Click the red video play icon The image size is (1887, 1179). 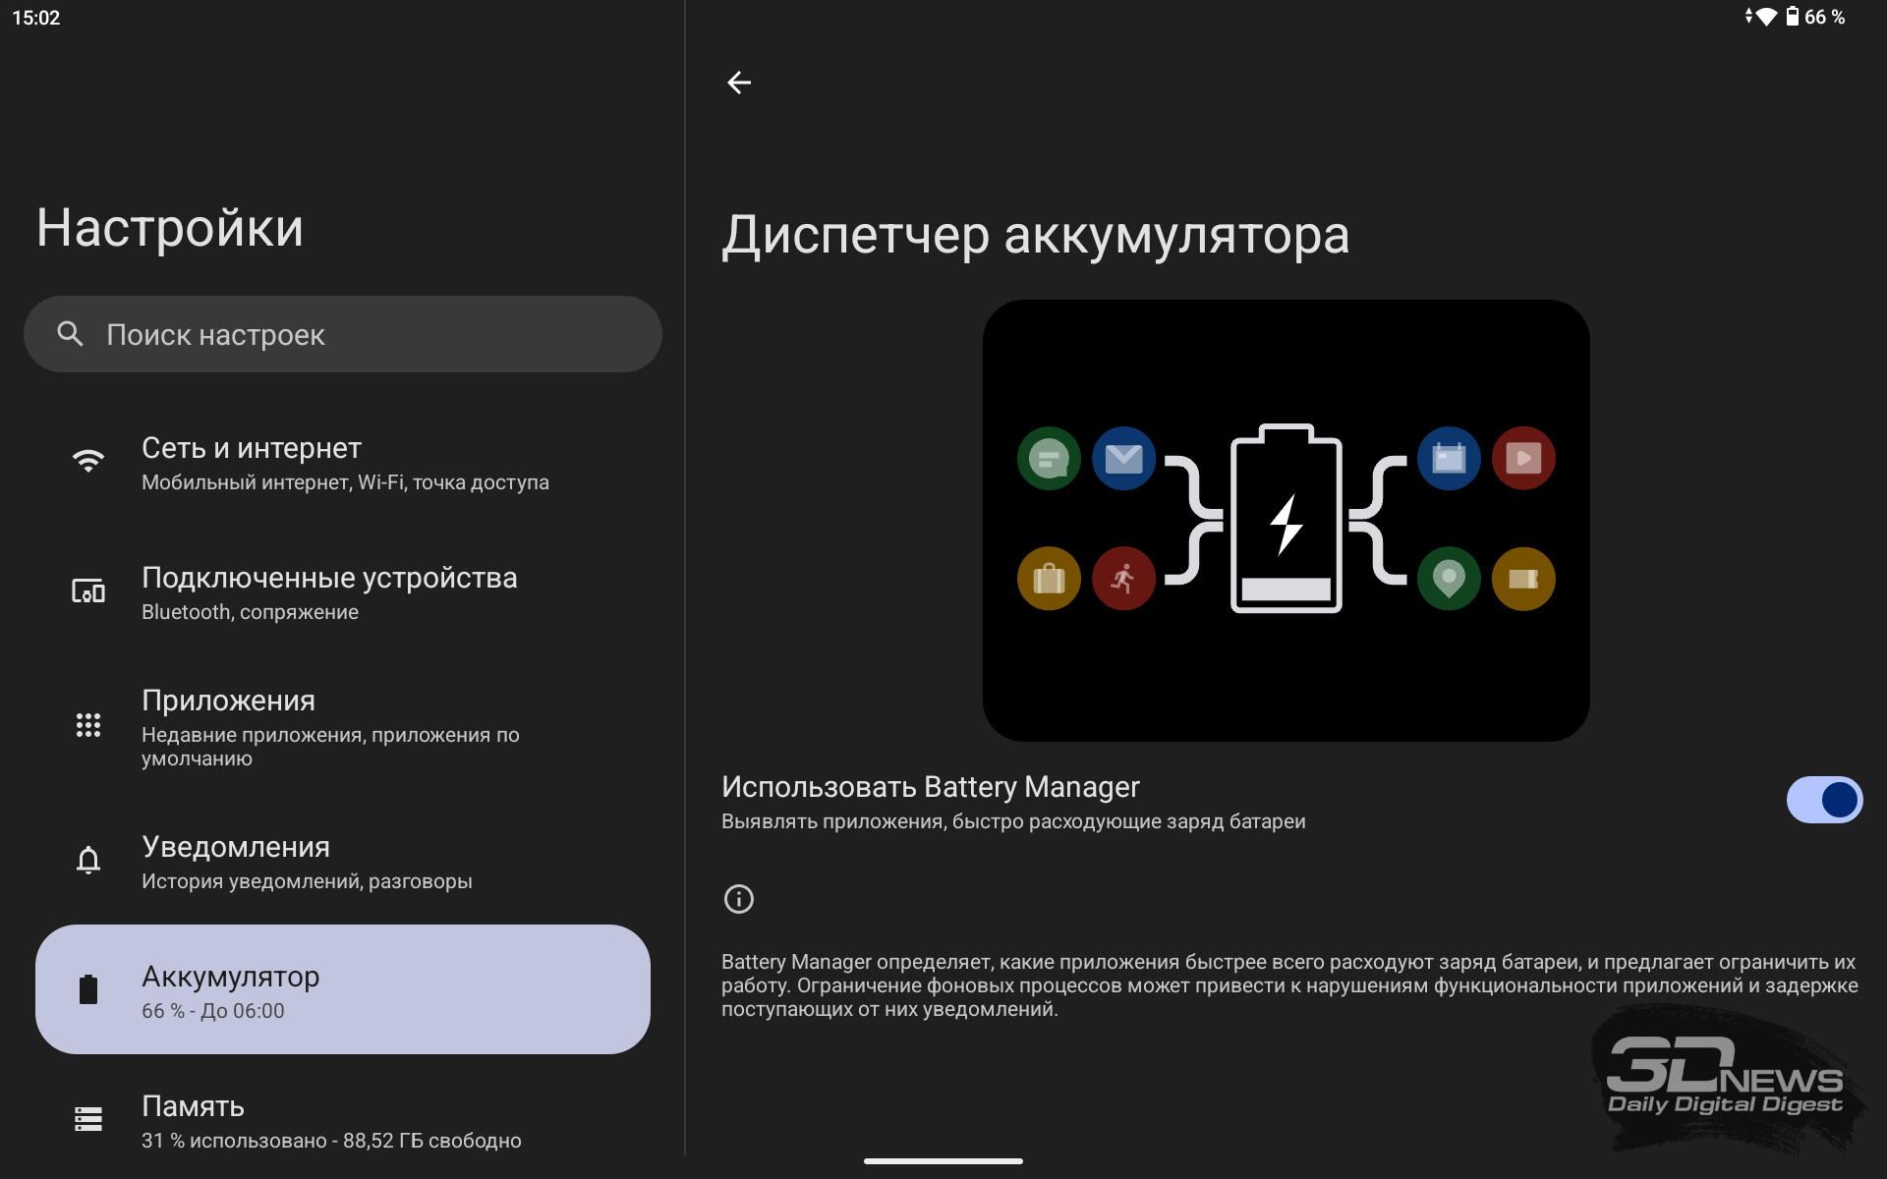(x=1523, y=458)
